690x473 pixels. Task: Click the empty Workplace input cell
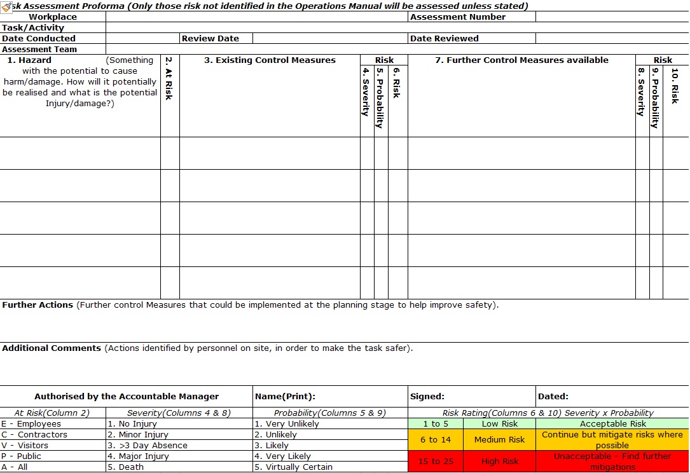[x=256, y=17]
